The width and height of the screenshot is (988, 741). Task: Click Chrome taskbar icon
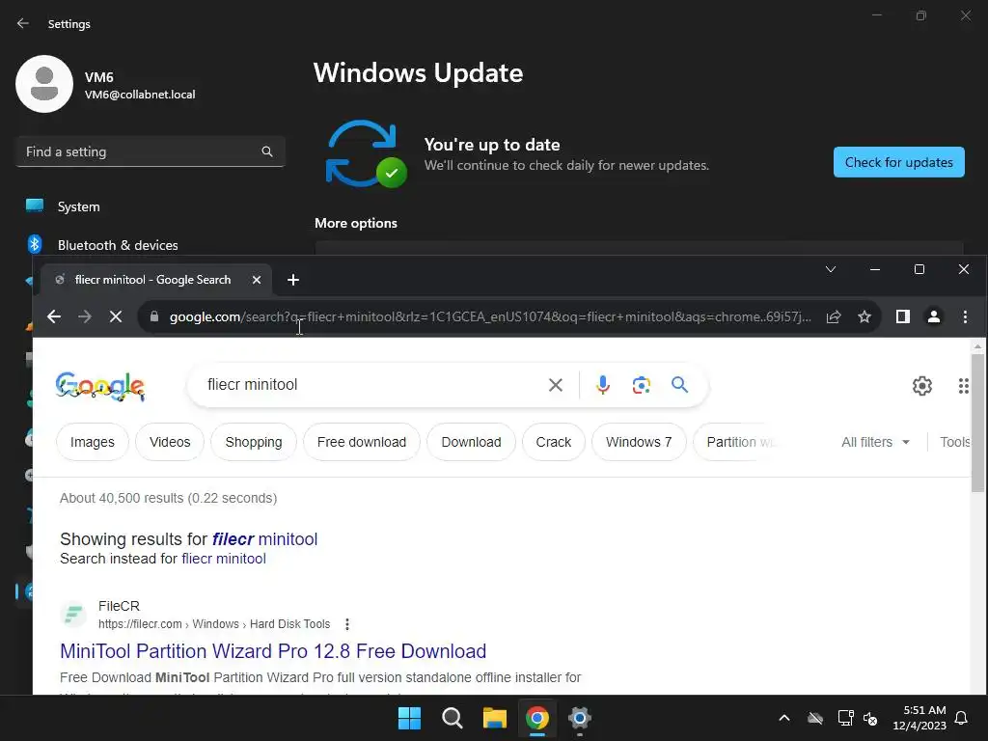point(536,718)
